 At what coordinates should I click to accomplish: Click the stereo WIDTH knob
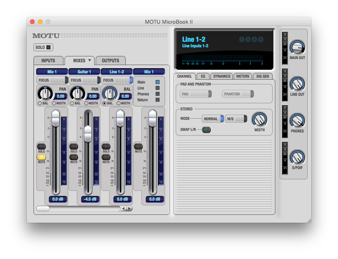(x=260, y=119)
